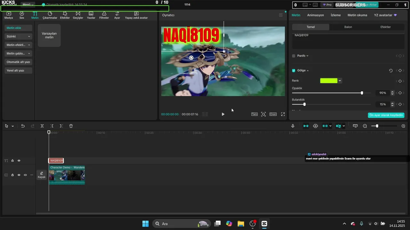Open the Yapay zekâ avatar panel

click(136, 15)
